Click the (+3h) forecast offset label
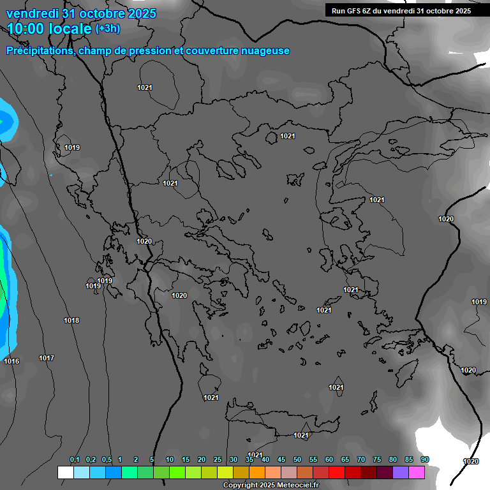This screenshot has width=490, height=490. coord(107,29)
